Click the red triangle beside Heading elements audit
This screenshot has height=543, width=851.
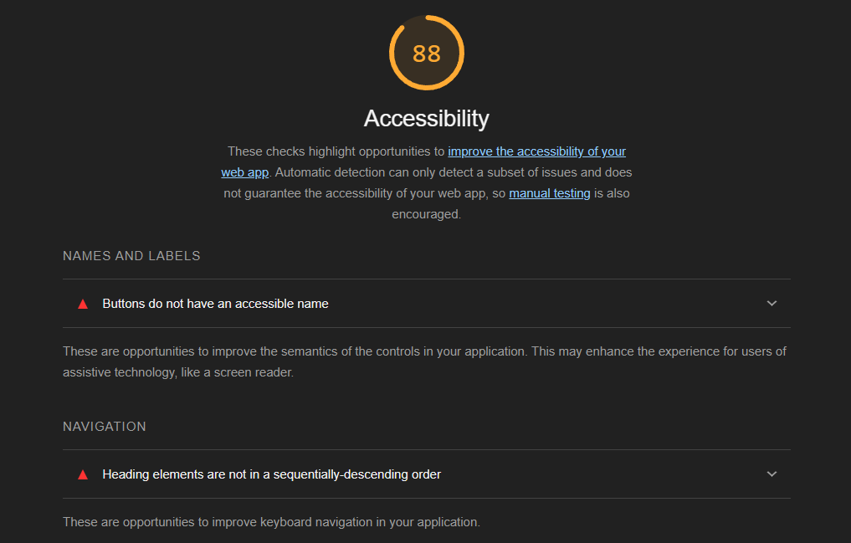83,474
